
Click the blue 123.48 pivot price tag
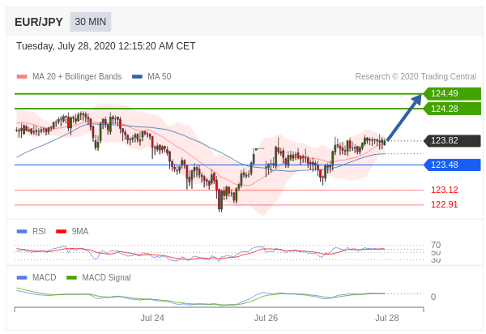click(x=452, y=165)
